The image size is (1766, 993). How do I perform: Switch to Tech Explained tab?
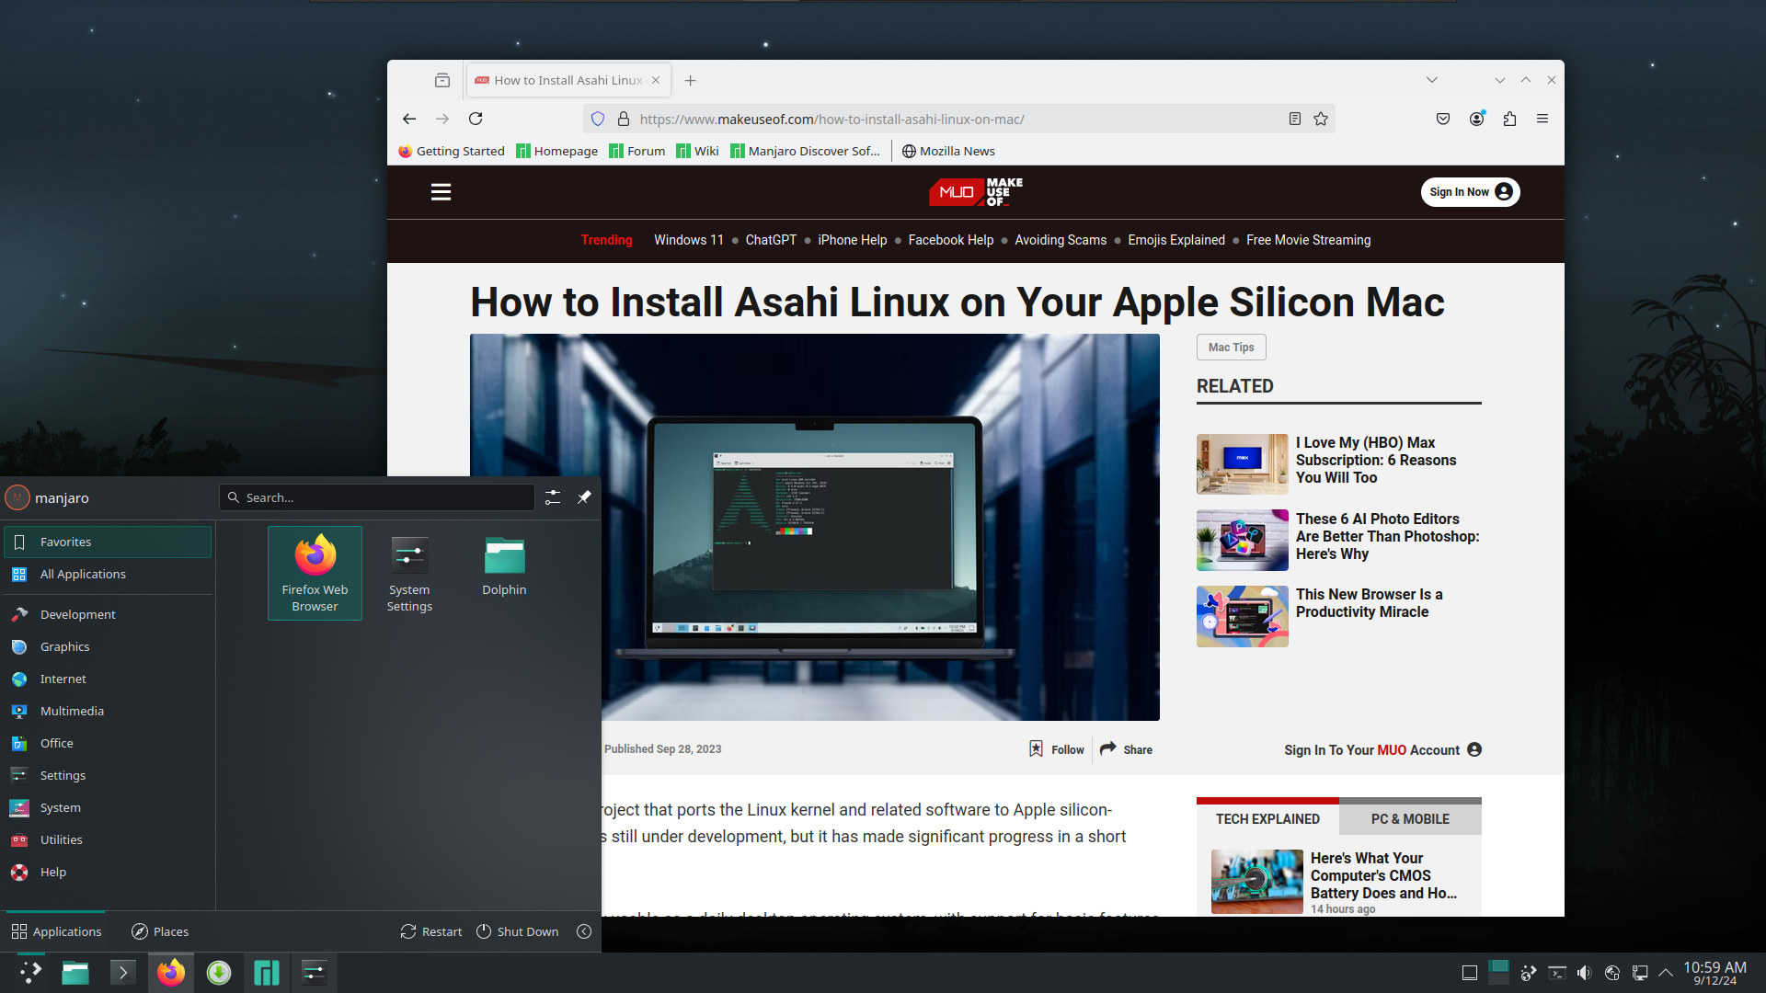click(1267, 818)
